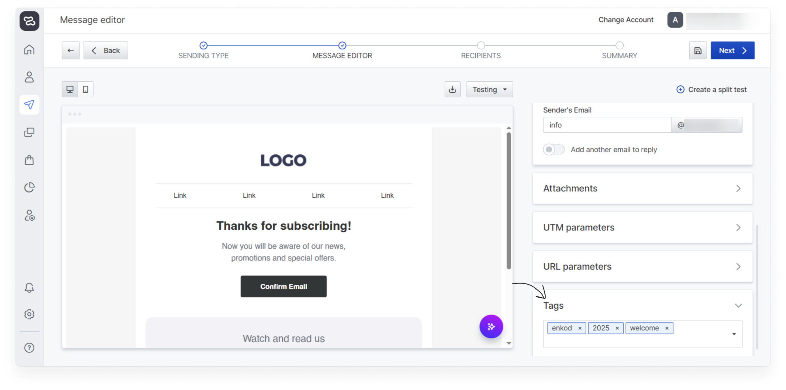
Task: Switch preview to desktop view
Action: tap(70, 90)
